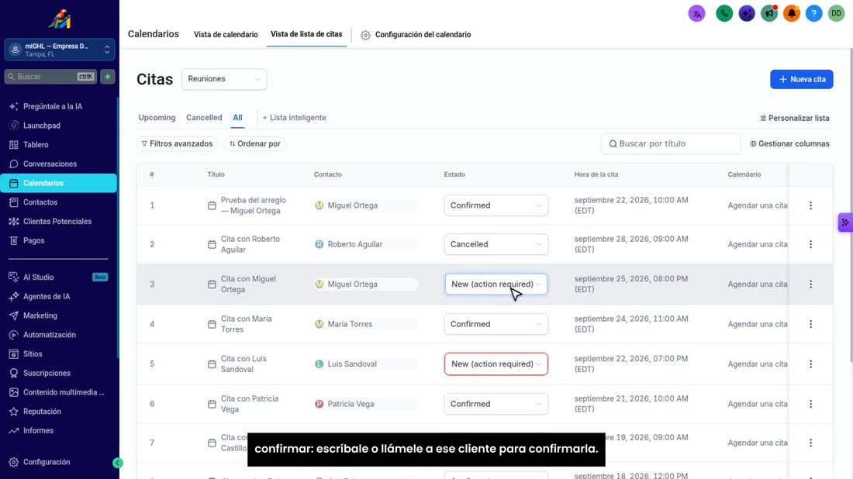
Task: Click calendar icon beside Cita con Patricia Vega
Action: click(212, 404)
